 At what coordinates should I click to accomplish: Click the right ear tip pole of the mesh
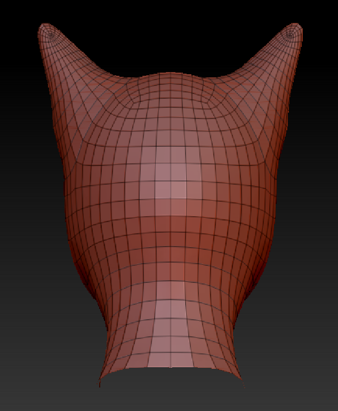(x=289, y=35)
